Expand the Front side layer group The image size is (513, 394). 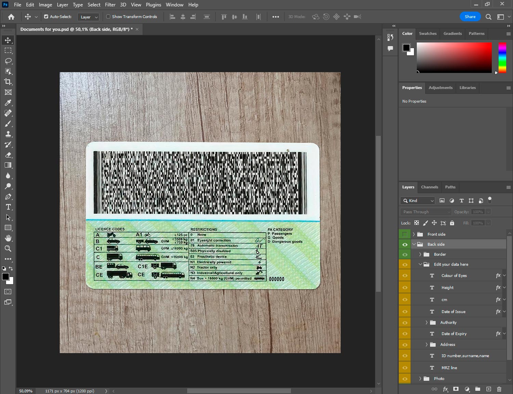(x=413, y=234)
